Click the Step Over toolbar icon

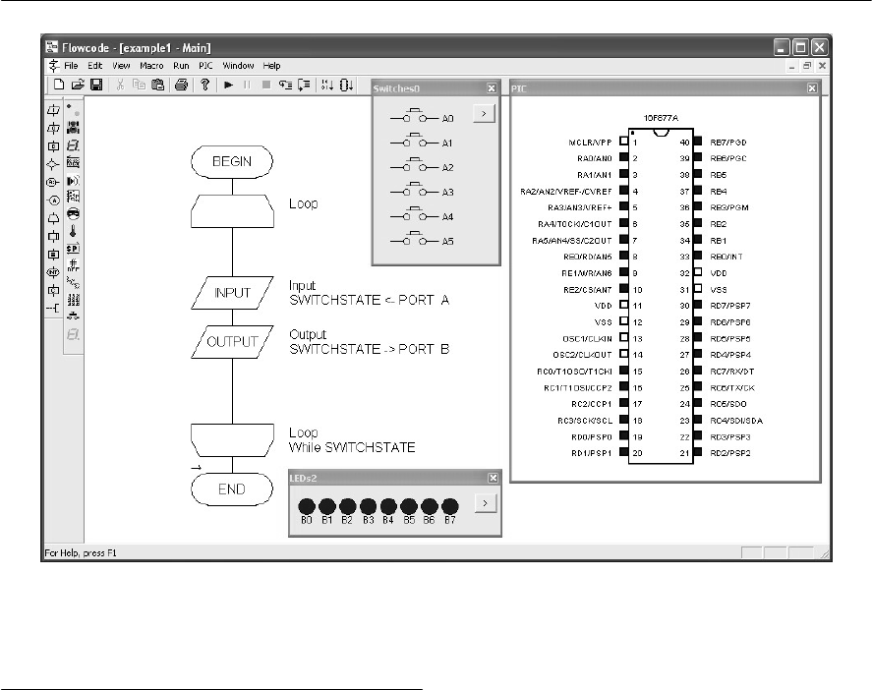point(304,85)
